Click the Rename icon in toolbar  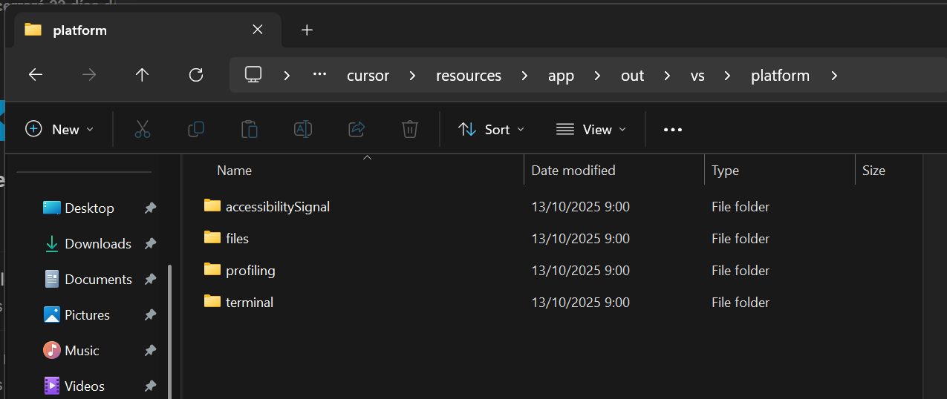pos(303,129)
